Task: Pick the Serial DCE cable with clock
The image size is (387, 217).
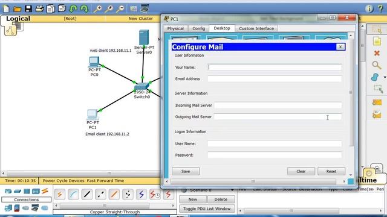Action: coord(155,195)
